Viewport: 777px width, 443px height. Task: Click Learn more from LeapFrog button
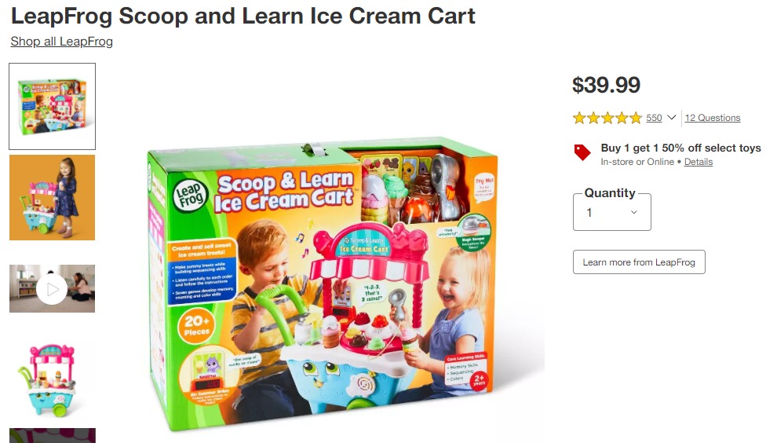tap(639, 262)
